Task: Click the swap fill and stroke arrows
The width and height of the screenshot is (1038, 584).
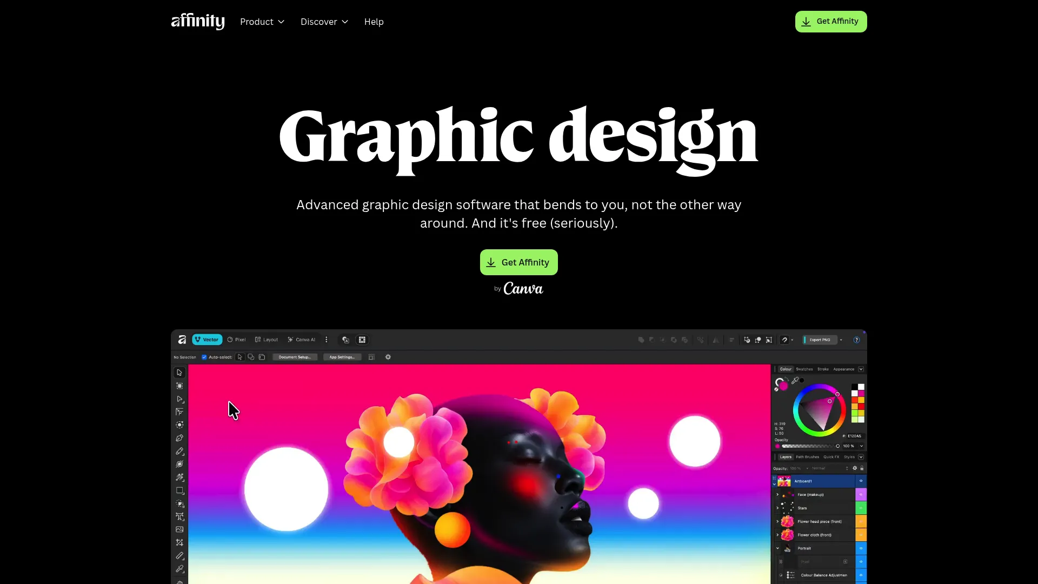Action: (x=787, y=380)
